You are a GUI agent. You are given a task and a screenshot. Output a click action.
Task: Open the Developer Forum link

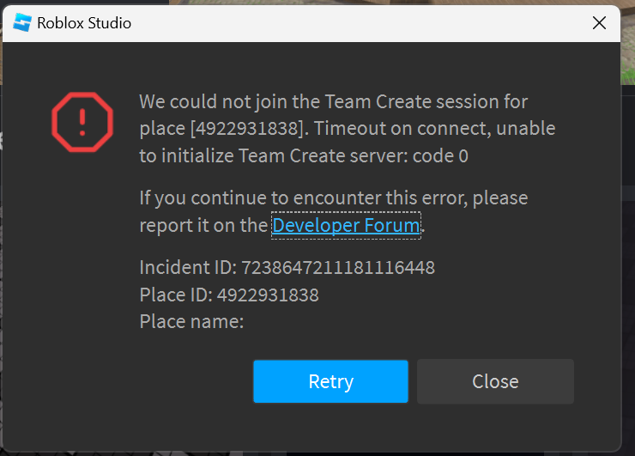(x=346, y=225)
